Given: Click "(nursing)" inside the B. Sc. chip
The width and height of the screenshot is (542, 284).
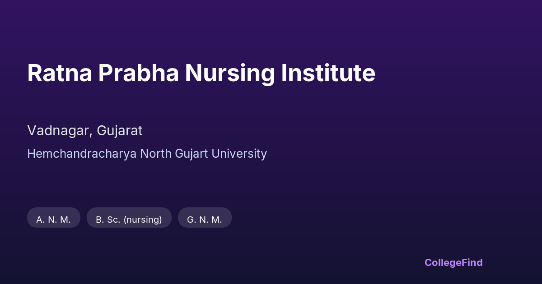Looking at the screenshot, I should [143, 220].
